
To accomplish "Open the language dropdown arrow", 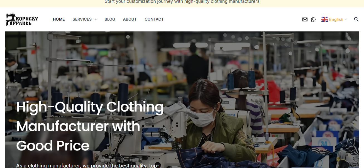I will click(346, 19).
